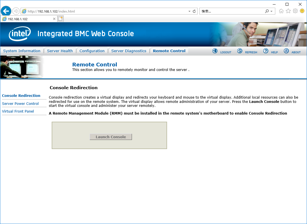Open browser tools gear icon

[x=295, y=11]
